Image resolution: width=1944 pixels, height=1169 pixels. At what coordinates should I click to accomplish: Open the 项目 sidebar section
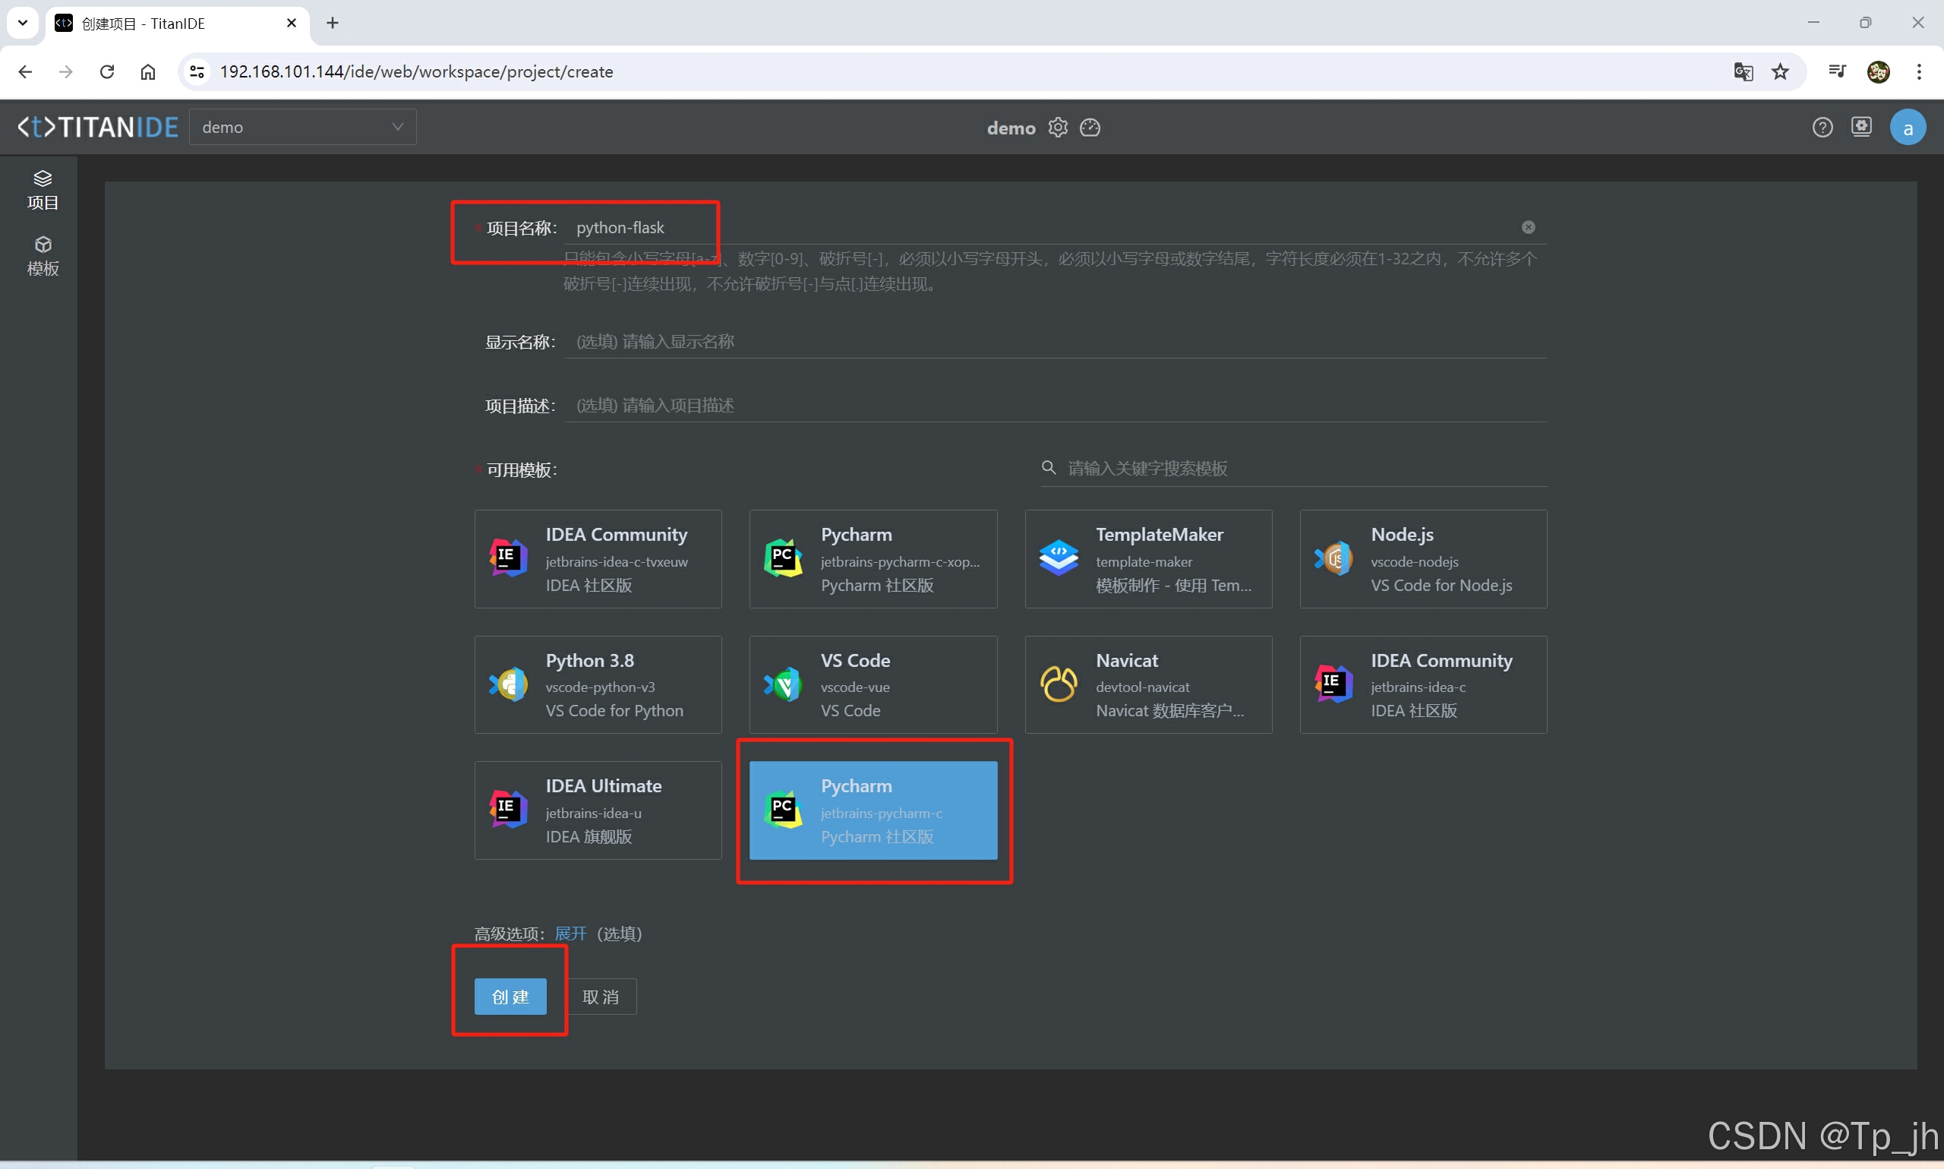pos(43,190)
